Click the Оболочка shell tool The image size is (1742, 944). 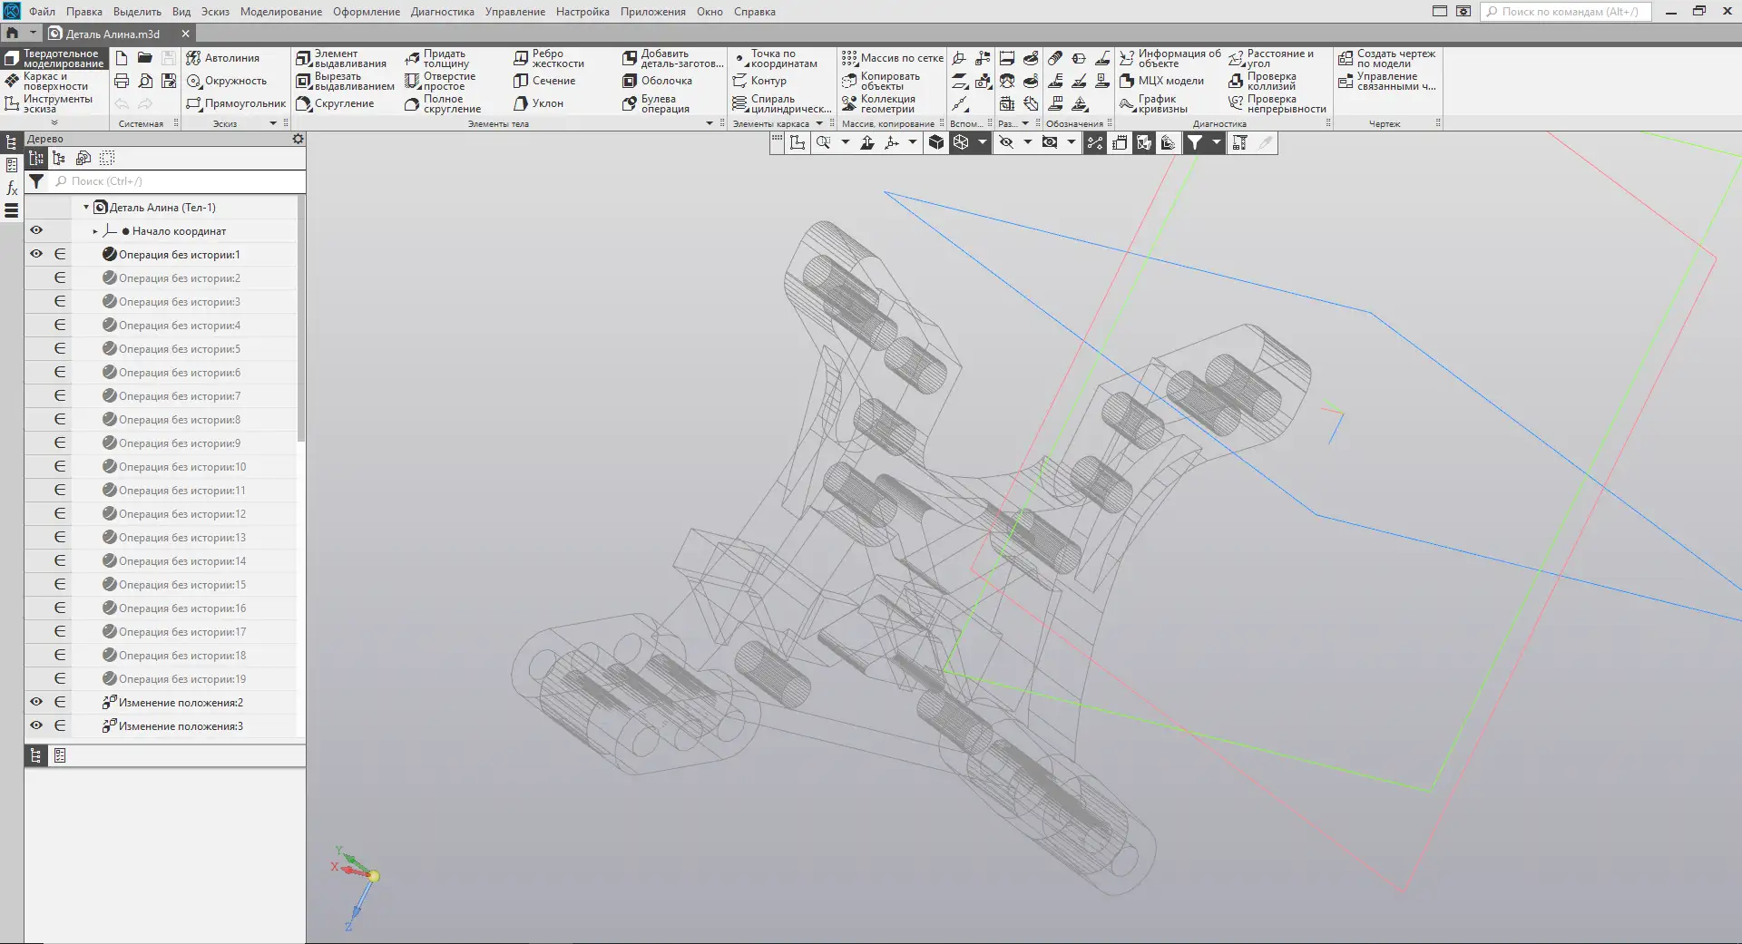(657, 81)
